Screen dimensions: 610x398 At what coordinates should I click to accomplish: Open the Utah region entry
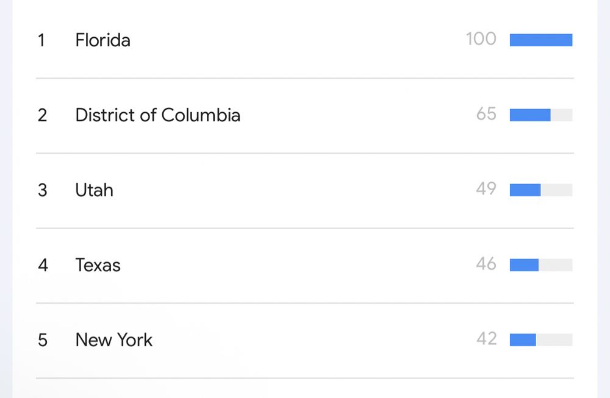304,190
